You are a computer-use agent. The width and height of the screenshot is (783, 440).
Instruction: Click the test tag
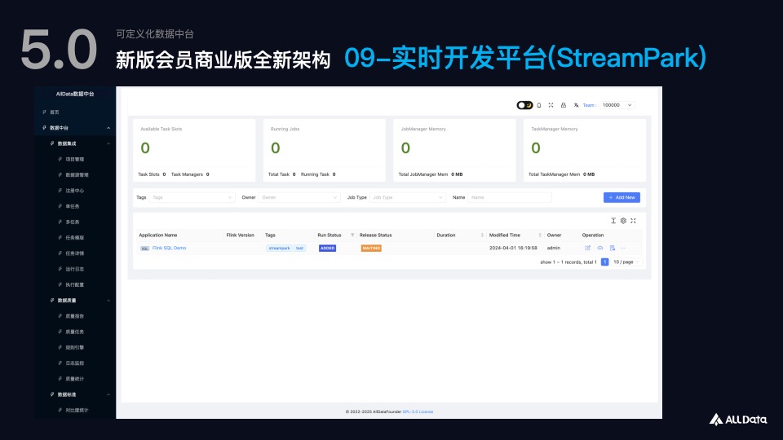click(x=299, y=248)
